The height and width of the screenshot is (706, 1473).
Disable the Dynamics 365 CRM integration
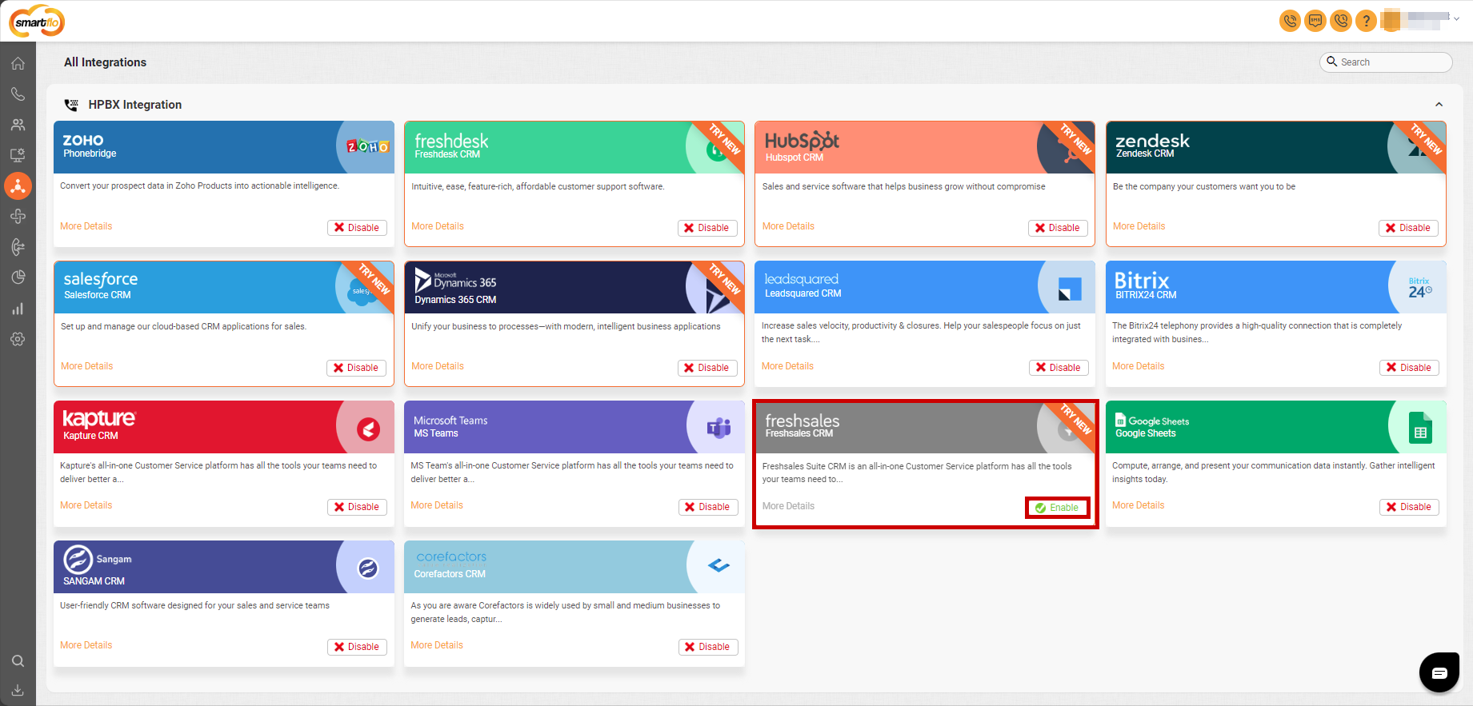tap(707, 368)
